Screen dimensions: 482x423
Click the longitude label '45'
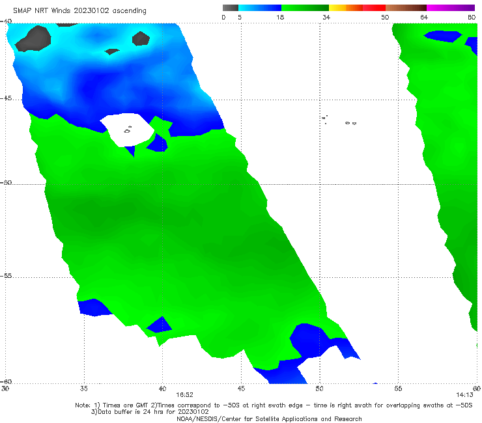coord(241,389)
